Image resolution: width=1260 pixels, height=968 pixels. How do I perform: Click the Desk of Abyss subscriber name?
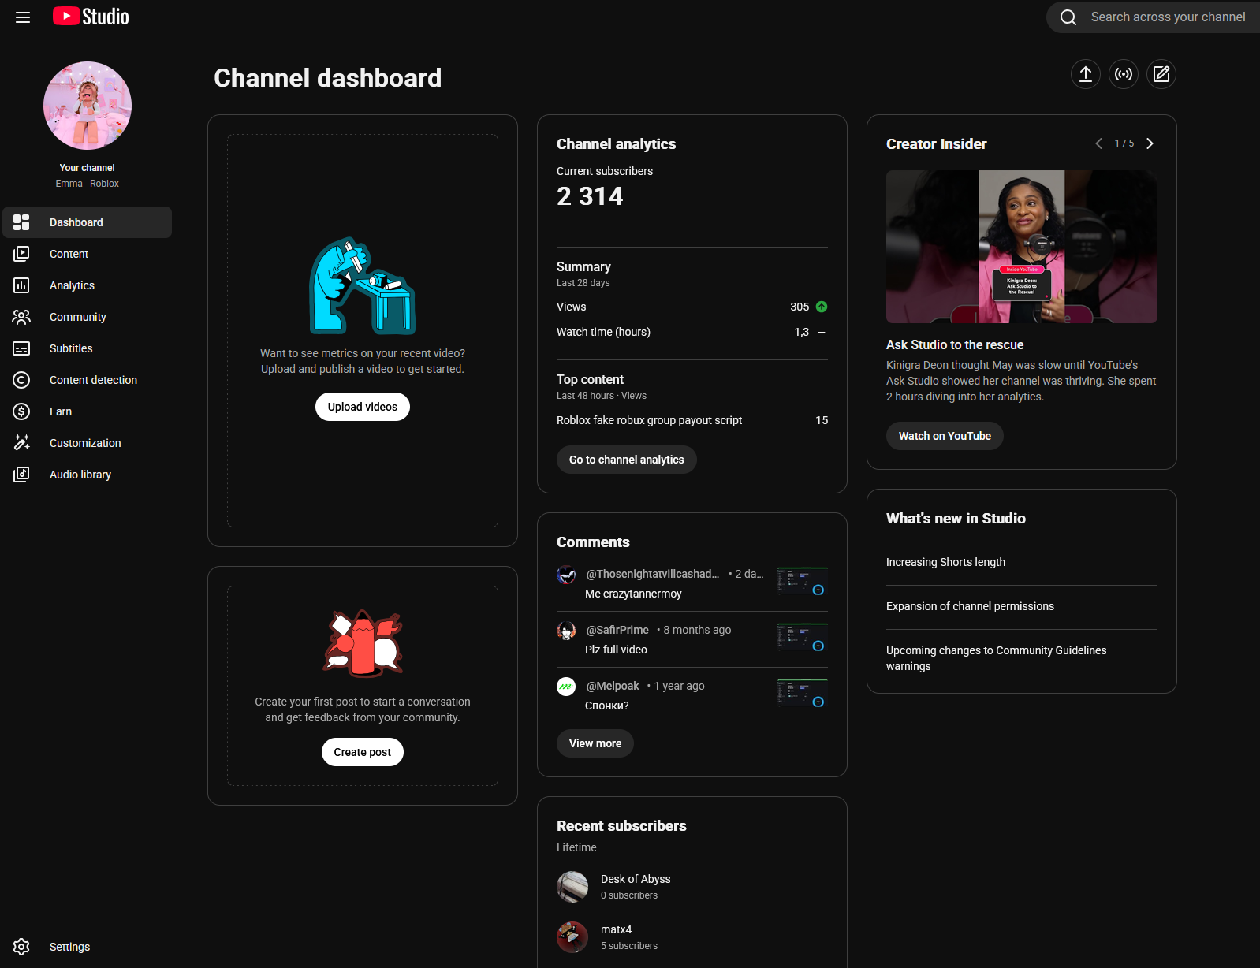click(x=636, y=879)
